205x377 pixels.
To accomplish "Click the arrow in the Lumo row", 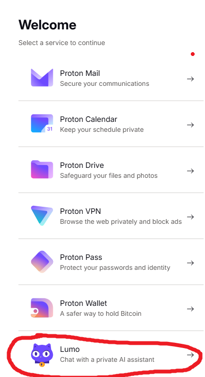I will click(x=190, y=355).
